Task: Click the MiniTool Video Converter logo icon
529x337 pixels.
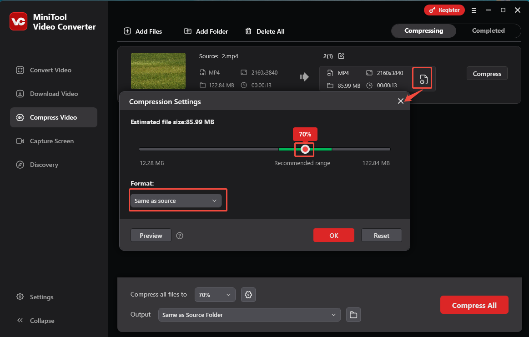Action: pyautogui.click(x=18, y=21)
